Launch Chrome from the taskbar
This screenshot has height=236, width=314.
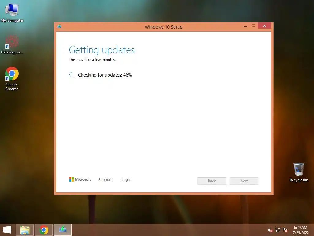(44, 230)
